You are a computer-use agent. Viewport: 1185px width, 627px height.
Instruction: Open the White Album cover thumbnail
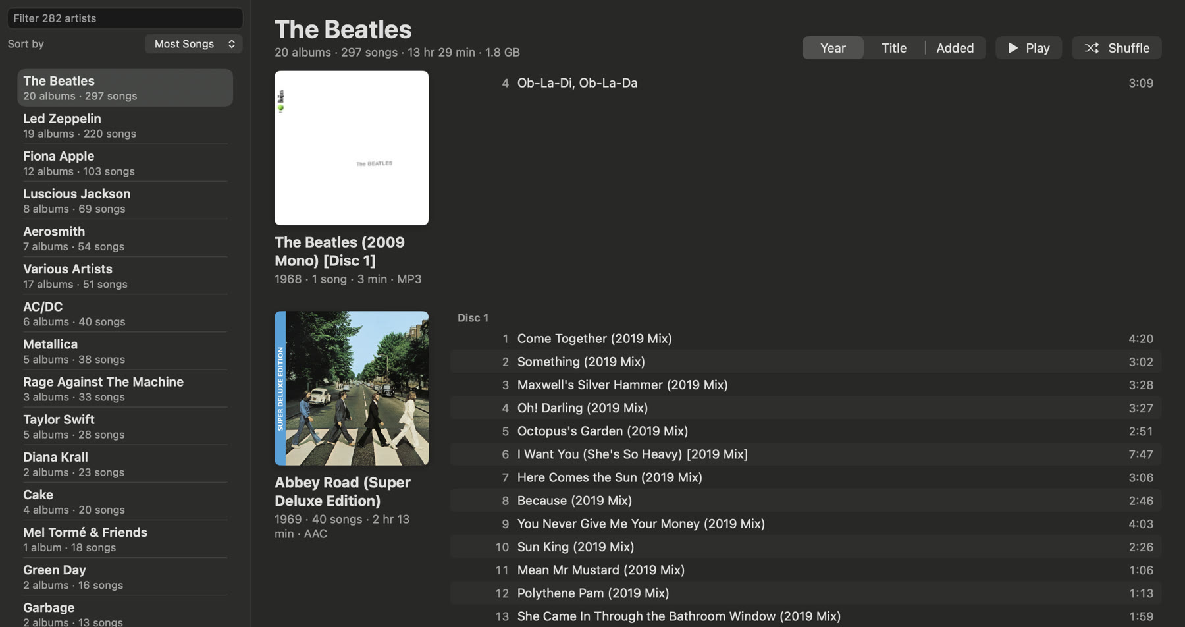pyautogui.click(x=352, y=148)
